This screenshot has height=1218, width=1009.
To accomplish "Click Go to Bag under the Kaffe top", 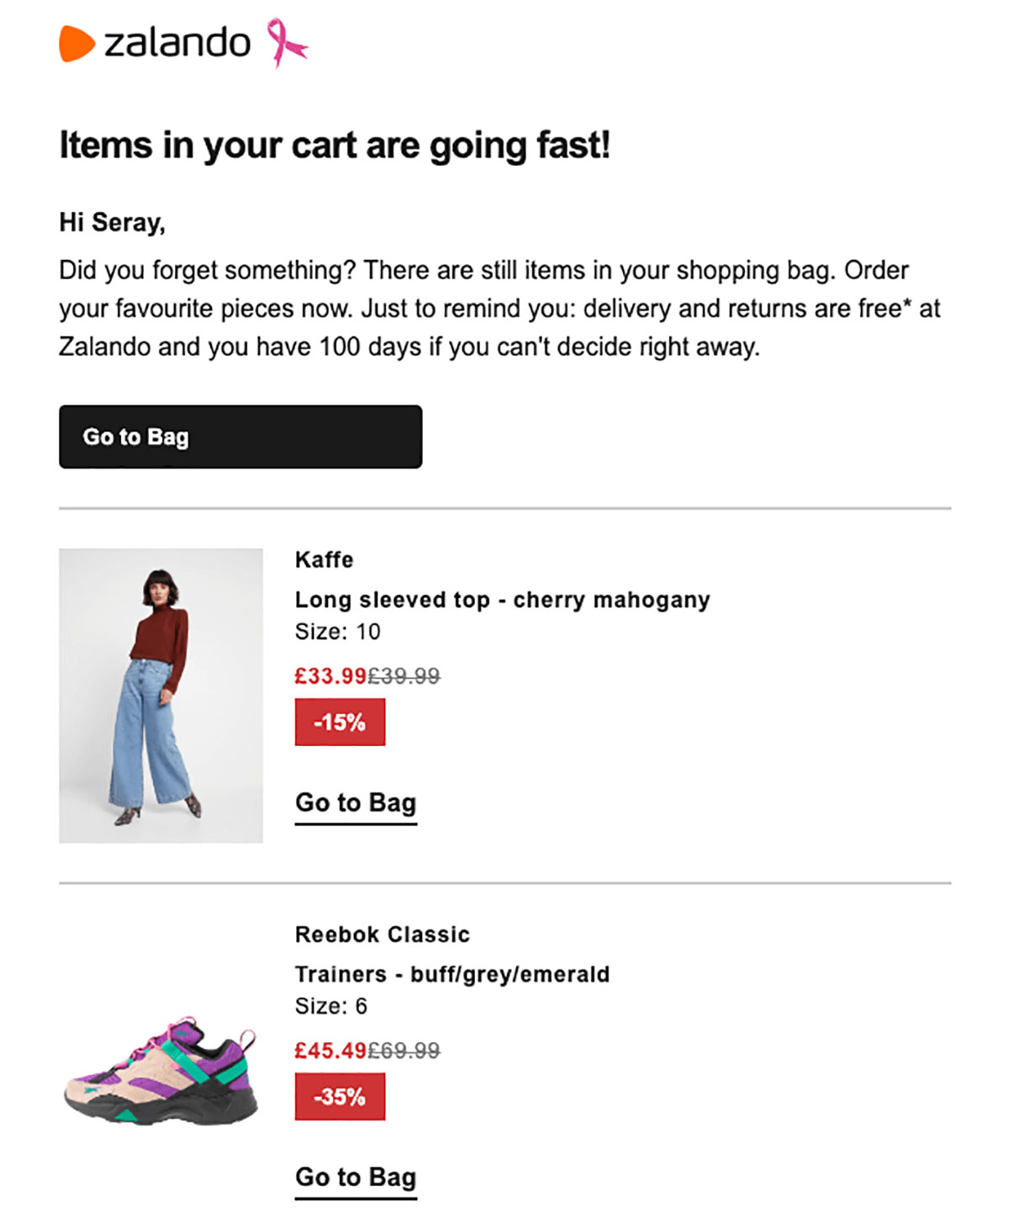I will [x=355, y=802].
